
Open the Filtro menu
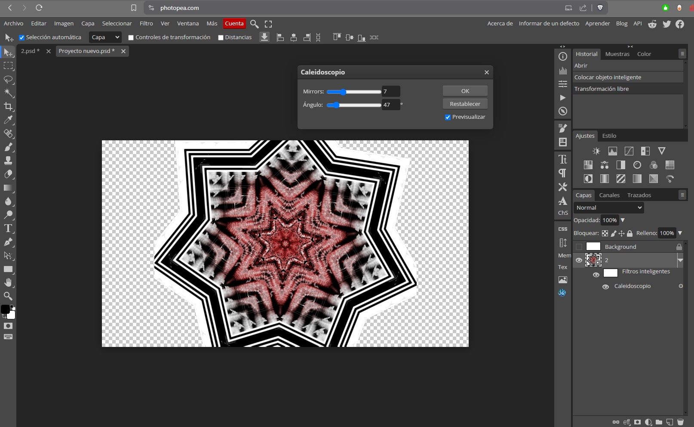click(x=146, y=23)
